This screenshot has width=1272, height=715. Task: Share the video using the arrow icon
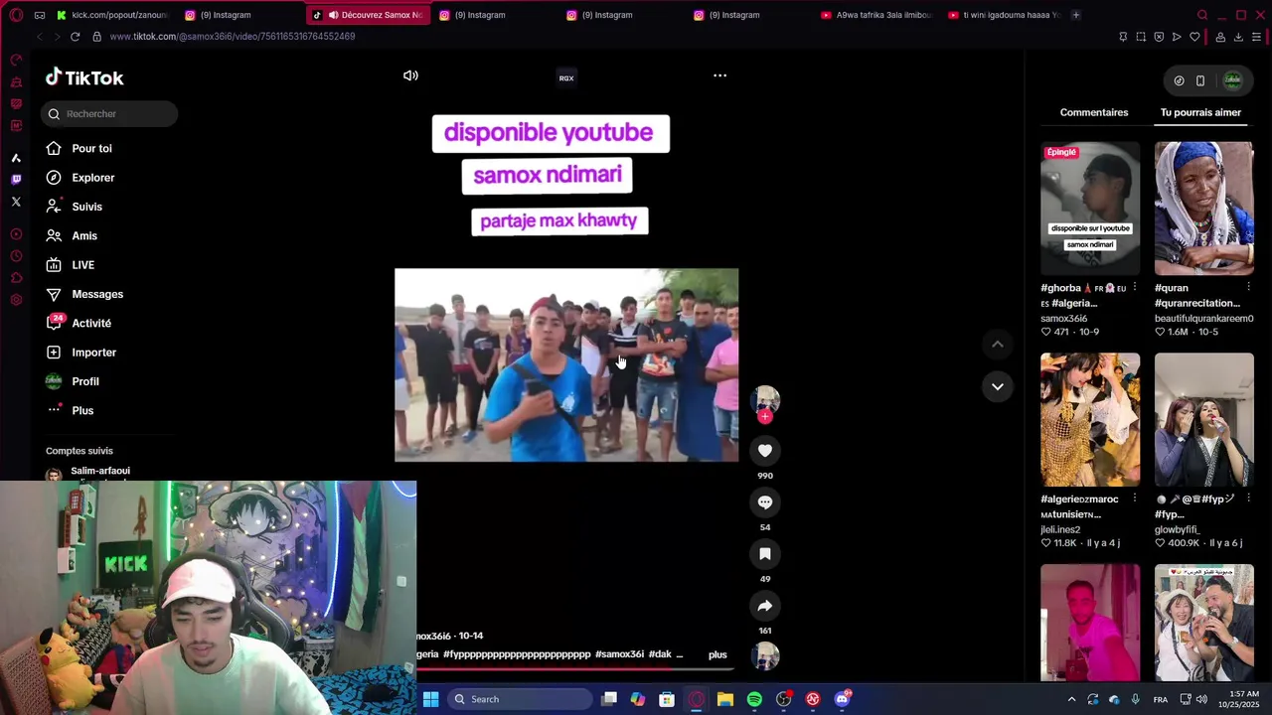pyautogui.click(x=765, y=606)
